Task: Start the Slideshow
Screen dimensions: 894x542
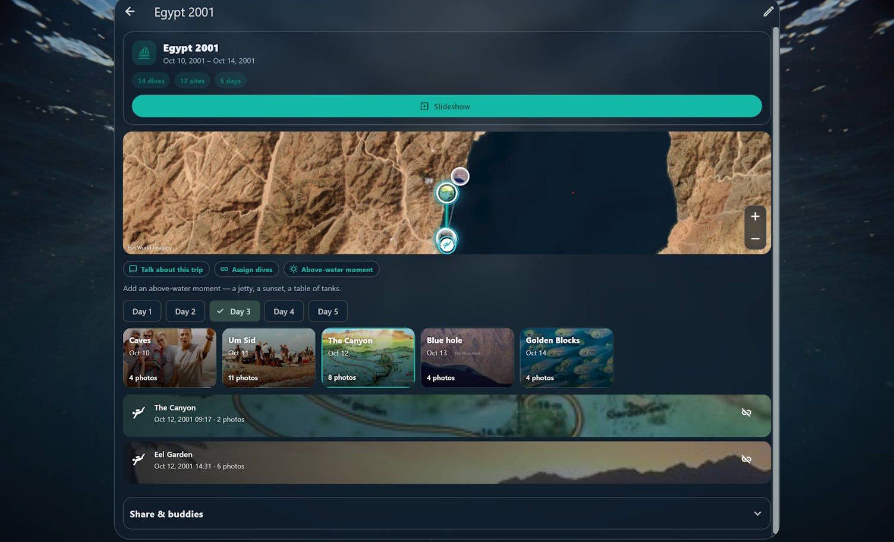Action: coord(446,106)
